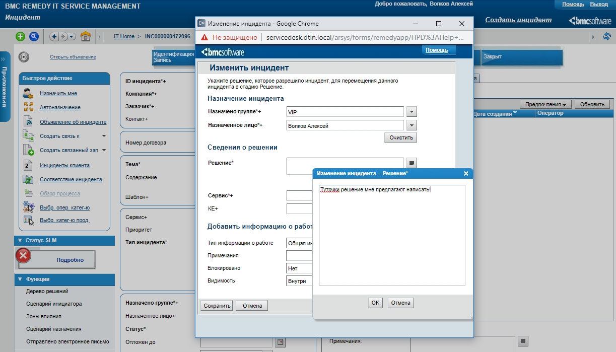Open the Отложен до calendar icon
Viewport: 616px width, 352px height.
tap(280, 342)
